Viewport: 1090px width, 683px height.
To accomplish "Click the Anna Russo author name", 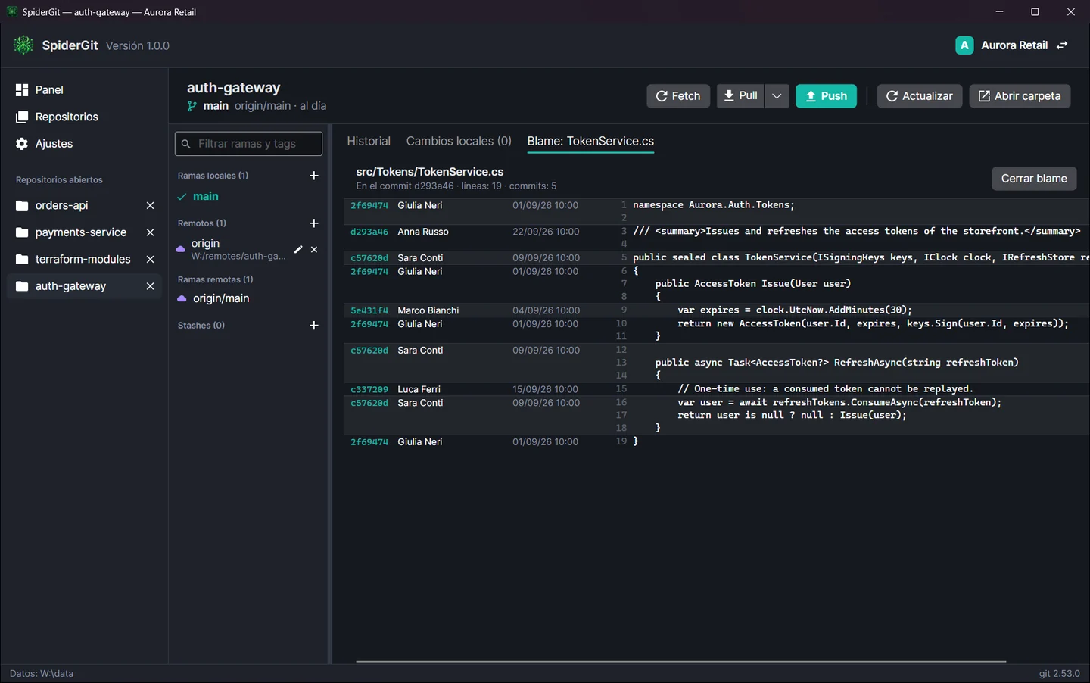I will click(x=423, y=232).
